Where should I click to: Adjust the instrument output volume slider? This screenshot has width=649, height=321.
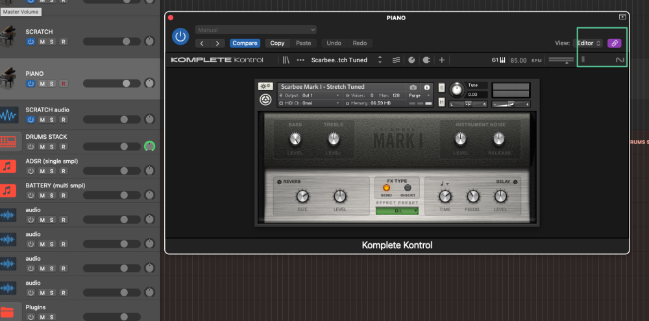click(x=511, y=104)
